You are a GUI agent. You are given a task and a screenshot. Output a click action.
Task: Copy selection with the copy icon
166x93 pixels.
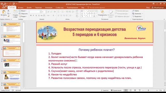pyautogui.click(x=8, y=13)
